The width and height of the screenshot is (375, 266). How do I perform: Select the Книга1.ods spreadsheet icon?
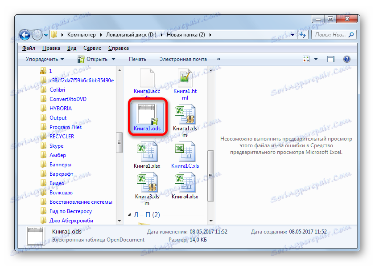pyautogui.click(x=147, y=114)
